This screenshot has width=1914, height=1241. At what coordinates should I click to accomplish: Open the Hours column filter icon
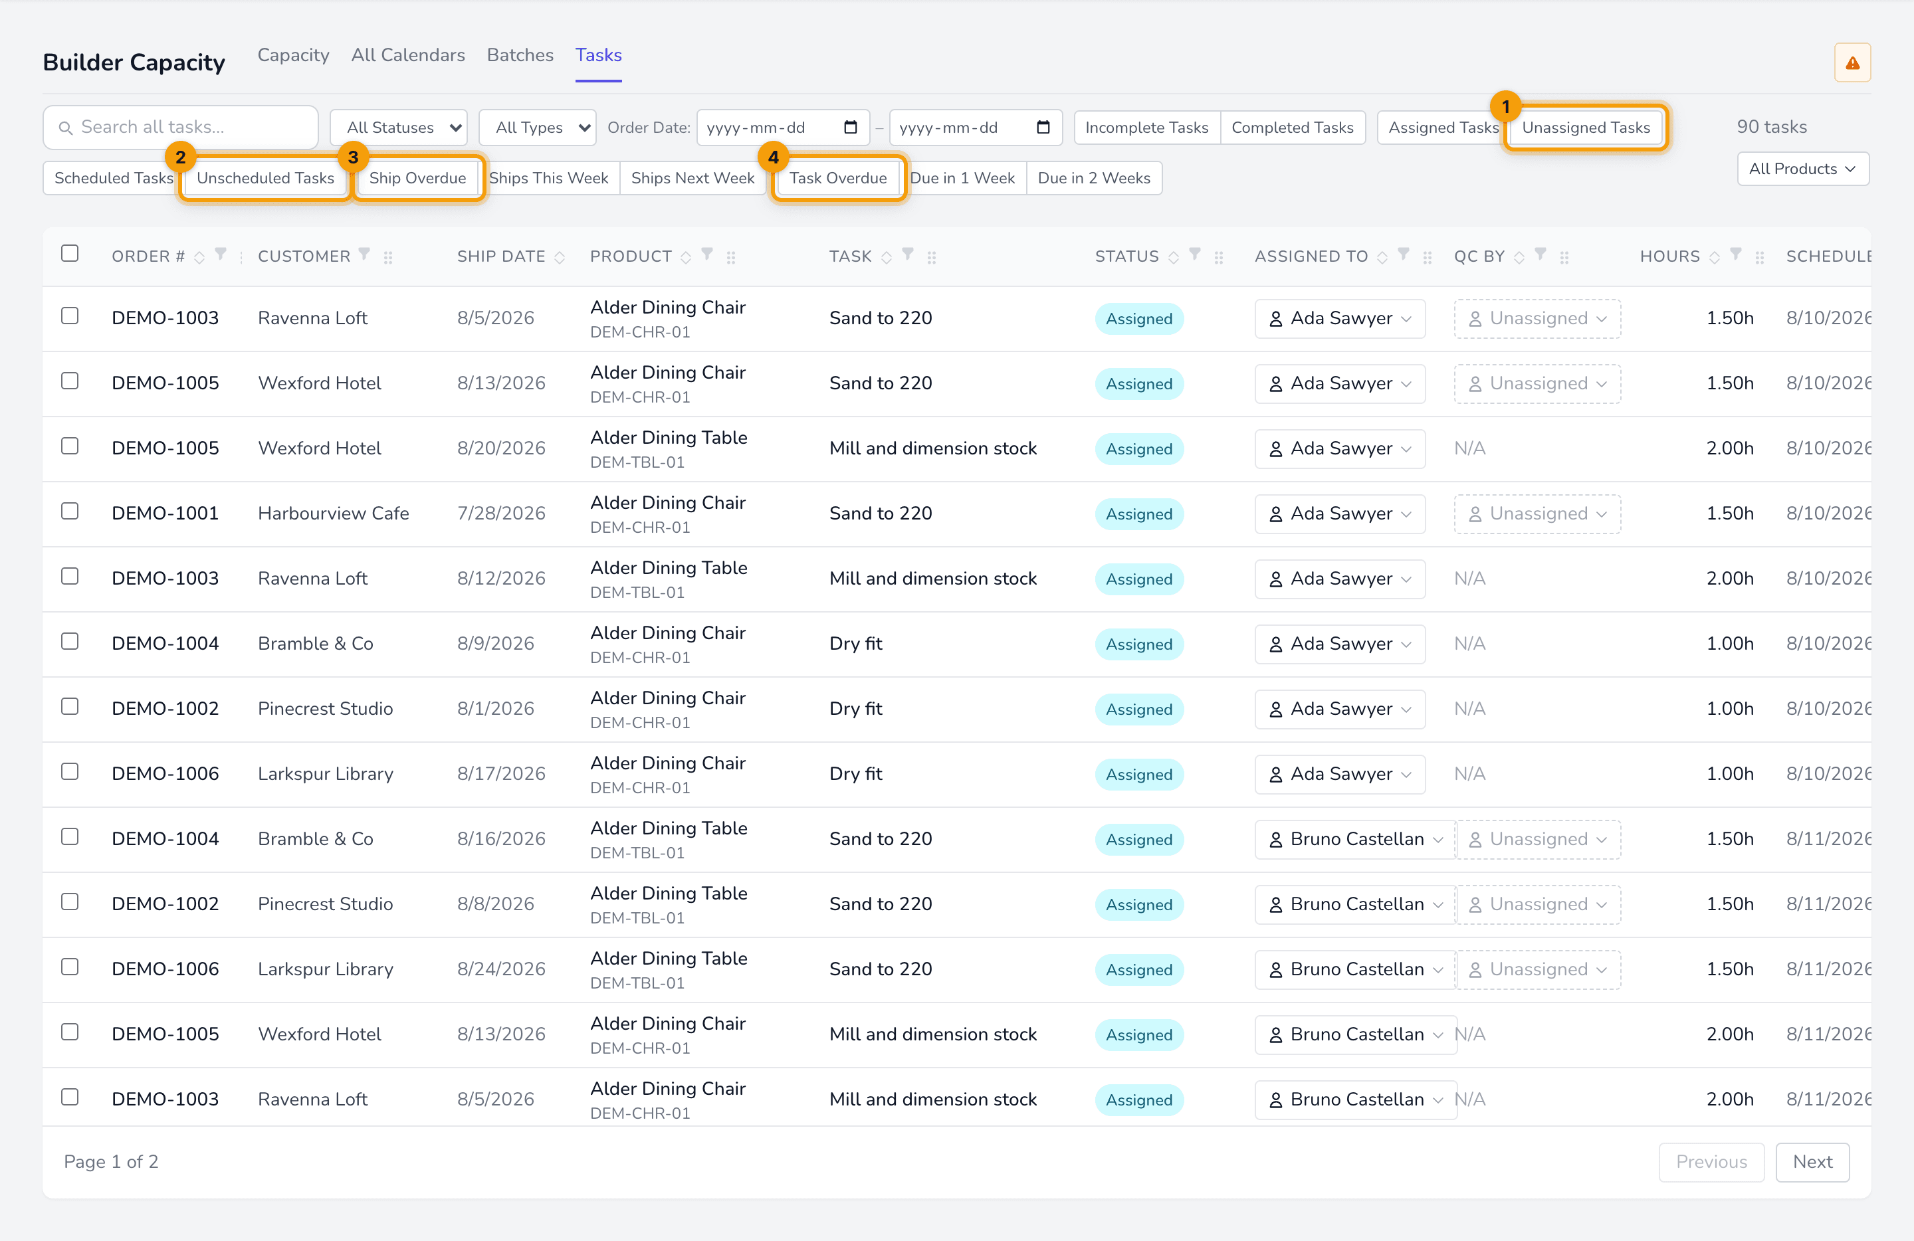pyautogui.click(x=1737, y=254)
